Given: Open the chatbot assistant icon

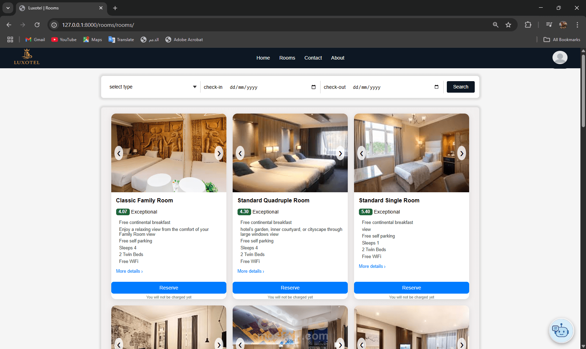Looking at the screenshot, I should (561, 331).
